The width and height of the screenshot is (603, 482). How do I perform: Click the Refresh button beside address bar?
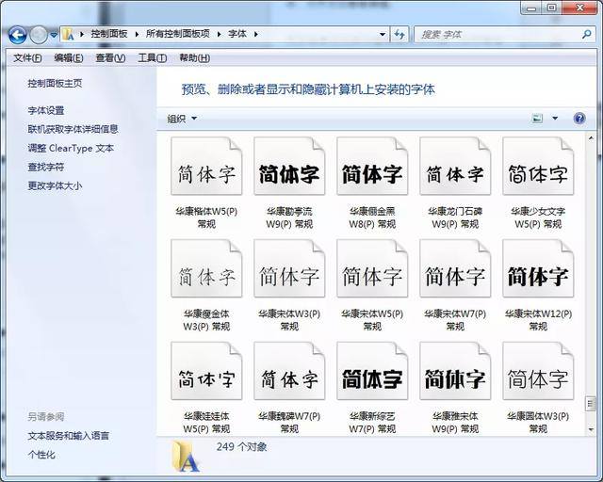pyautogui.click(x=399, y=34)
